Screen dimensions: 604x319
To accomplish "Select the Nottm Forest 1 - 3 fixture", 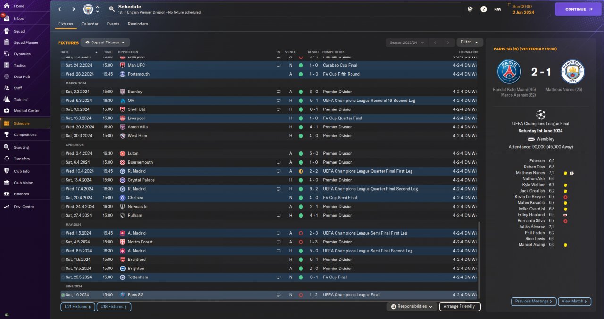I will click(269, 242).
